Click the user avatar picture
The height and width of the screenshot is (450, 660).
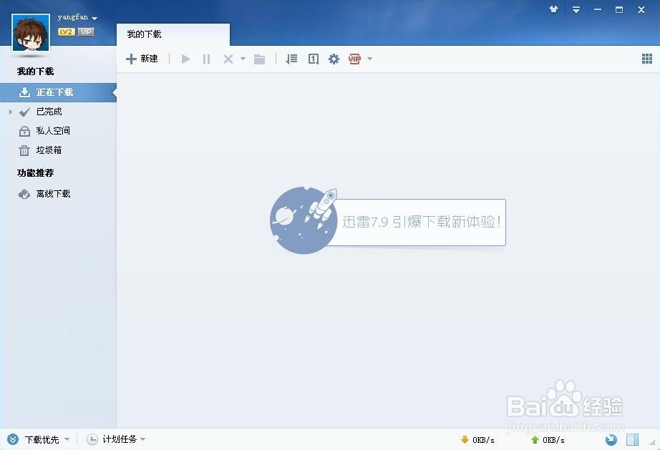[31, 32]
